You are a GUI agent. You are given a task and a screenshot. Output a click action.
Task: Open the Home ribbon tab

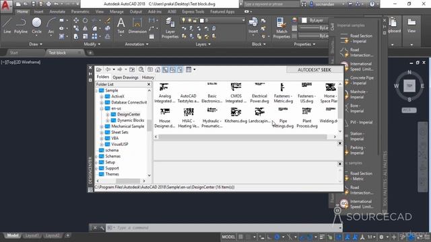[x=22, y=12]
